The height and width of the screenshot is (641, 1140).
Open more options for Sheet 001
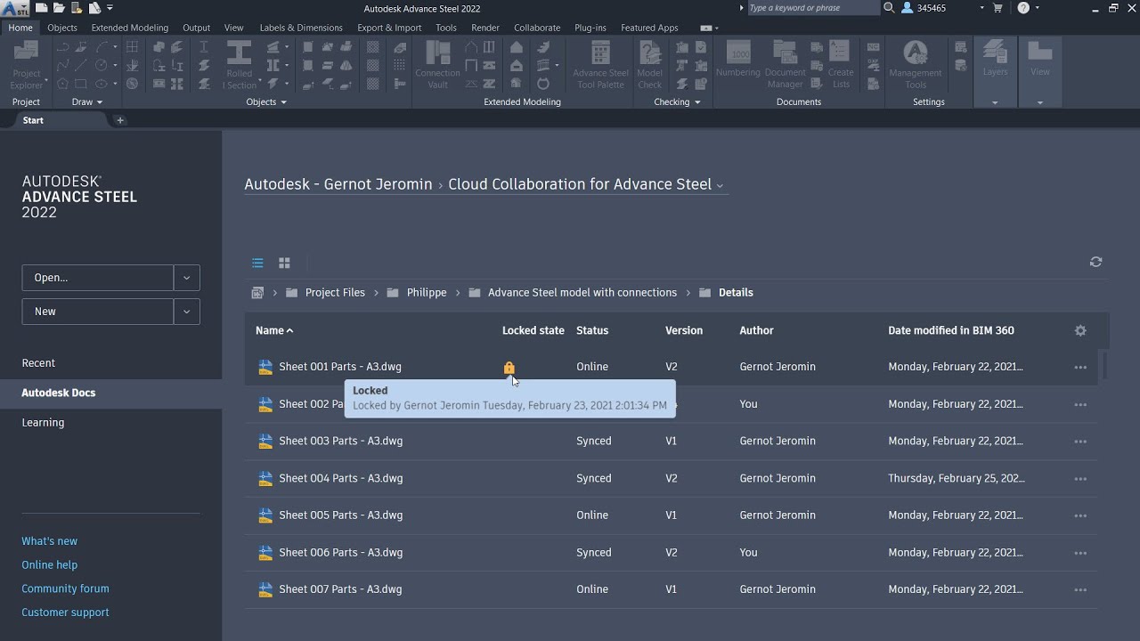click(1080, 367)
